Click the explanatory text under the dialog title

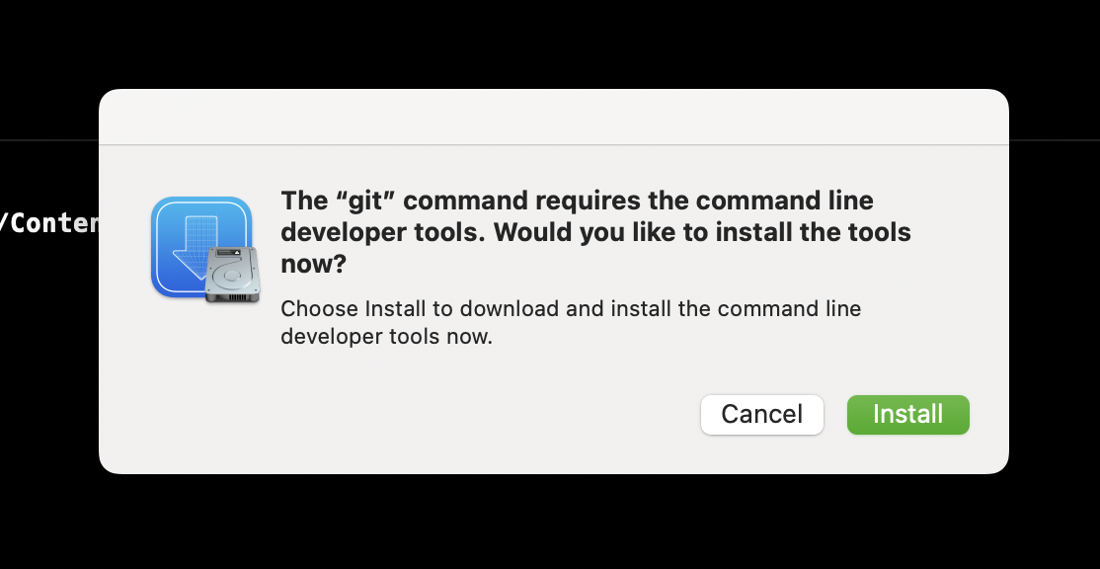[x=570, y=322]
